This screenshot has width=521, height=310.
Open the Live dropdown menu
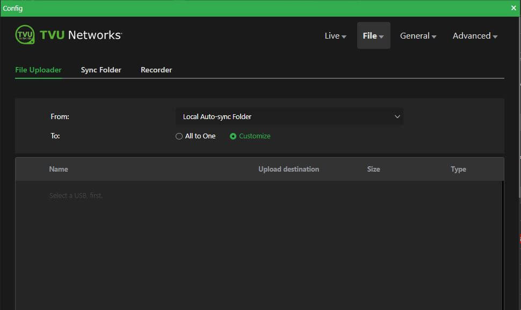point(335,36)
